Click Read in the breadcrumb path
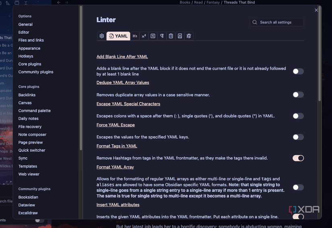 coord(198,2)
